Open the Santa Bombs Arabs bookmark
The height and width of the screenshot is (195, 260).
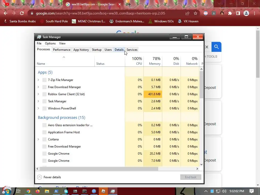(x=20, y=21)
